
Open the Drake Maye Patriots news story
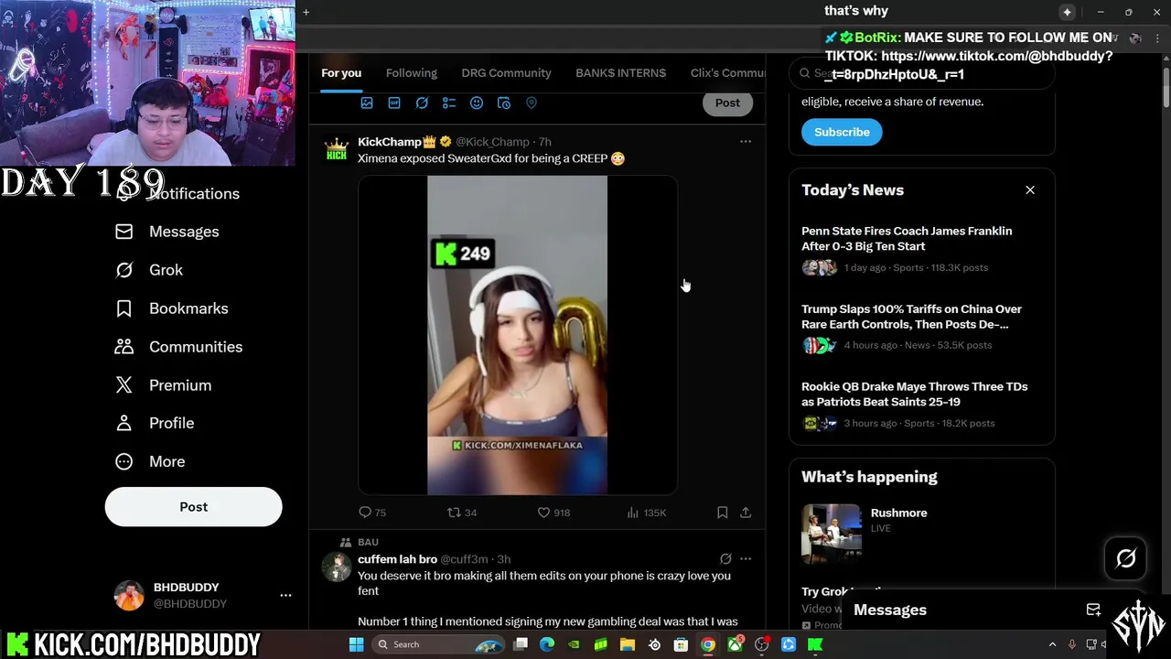(921, 405)
